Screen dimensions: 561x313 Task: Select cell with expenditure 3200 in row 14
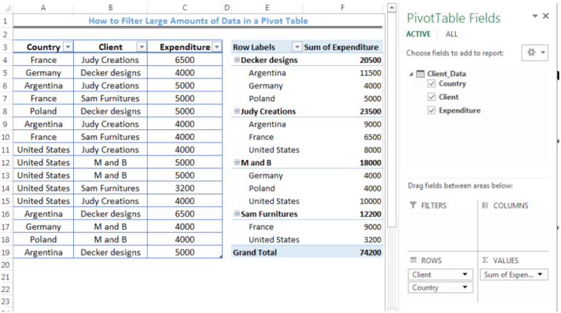(185, 188)
